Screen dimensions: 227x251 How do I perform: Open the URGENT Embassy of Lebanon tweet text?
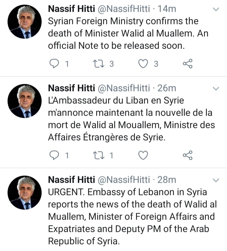[x=132, y=216]
